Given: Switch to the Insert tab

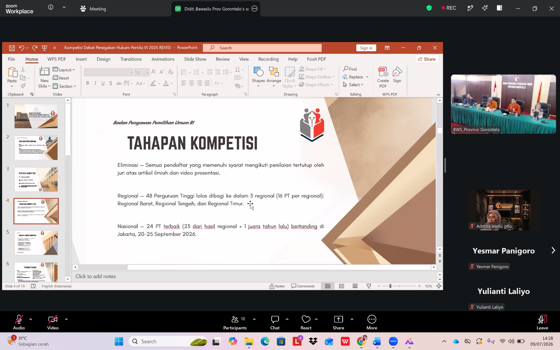Looking at the screenshot, I should (81, 59).
